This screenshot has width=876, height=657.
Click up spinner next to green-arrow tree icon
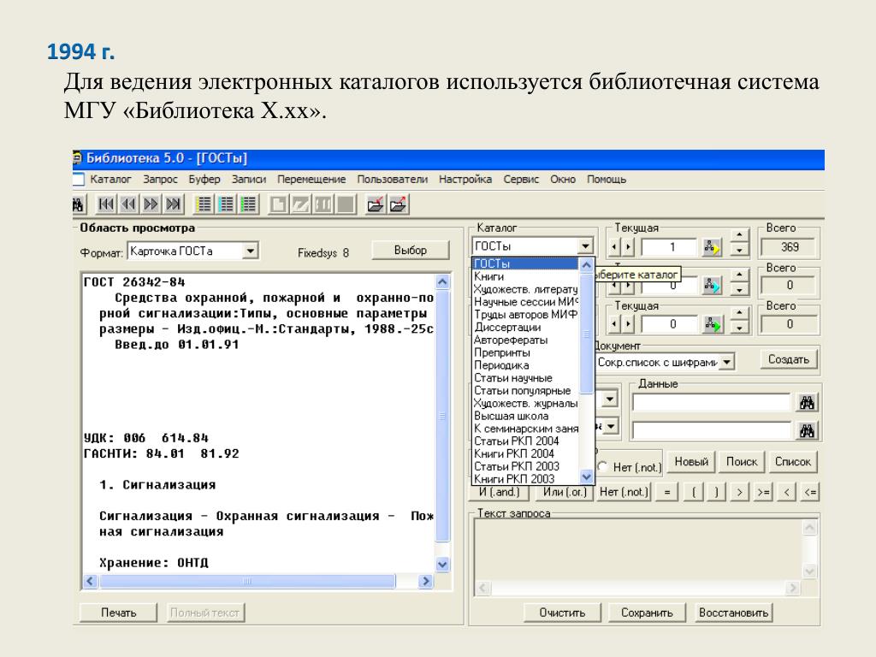coord(739,313)
